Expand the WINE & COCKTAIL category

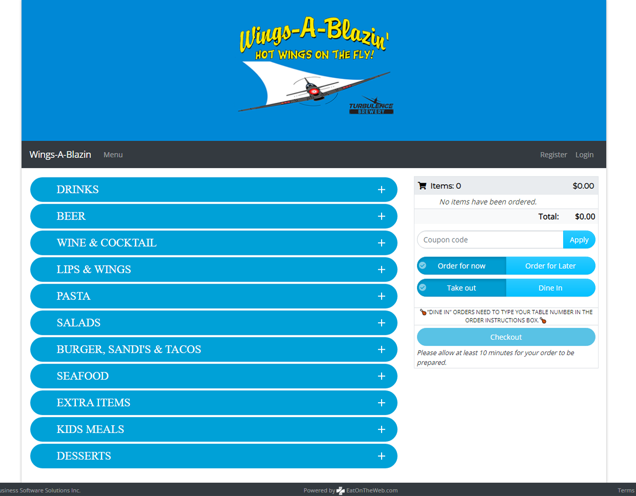214,243
